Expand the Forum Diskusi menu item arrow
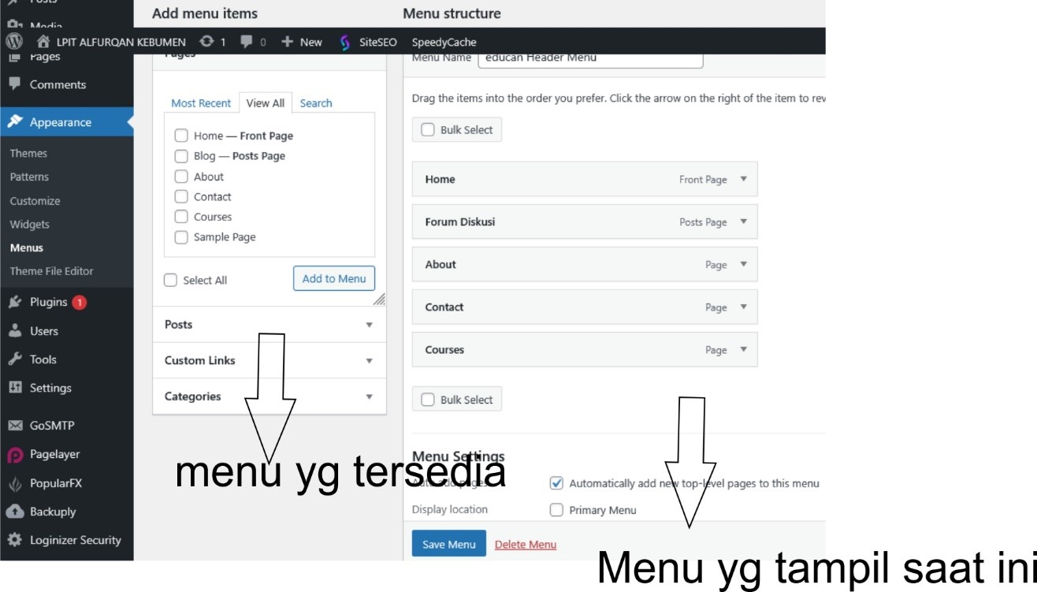This screenshot has width=1037, height=592. pos(743,222)
